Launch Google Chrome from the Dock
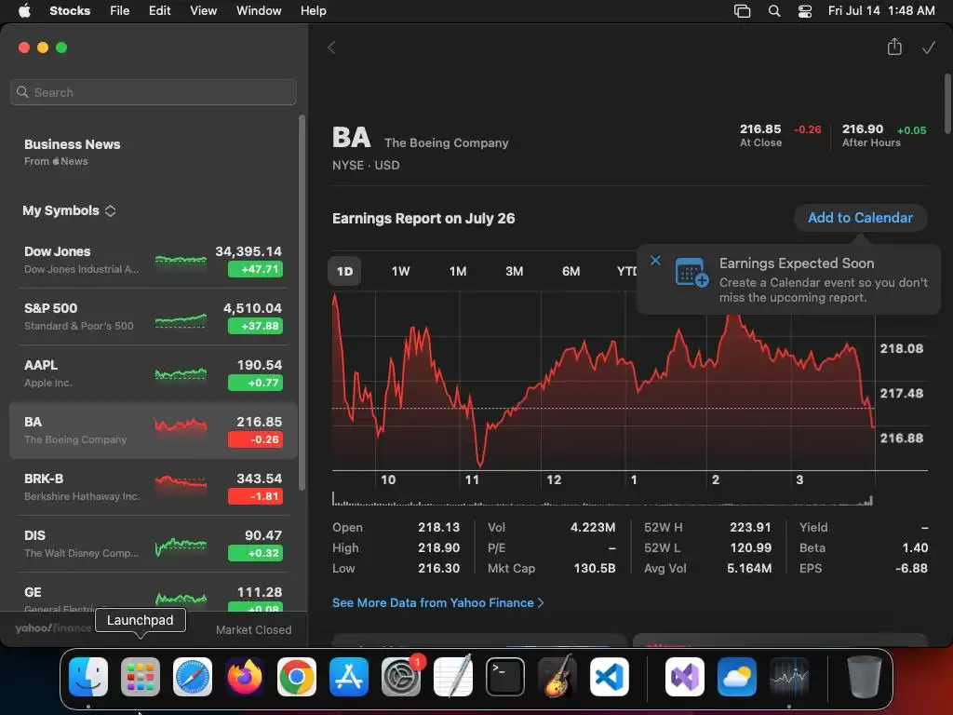The height and width of the screenshot is (715, 953). (x=297, y=677)
